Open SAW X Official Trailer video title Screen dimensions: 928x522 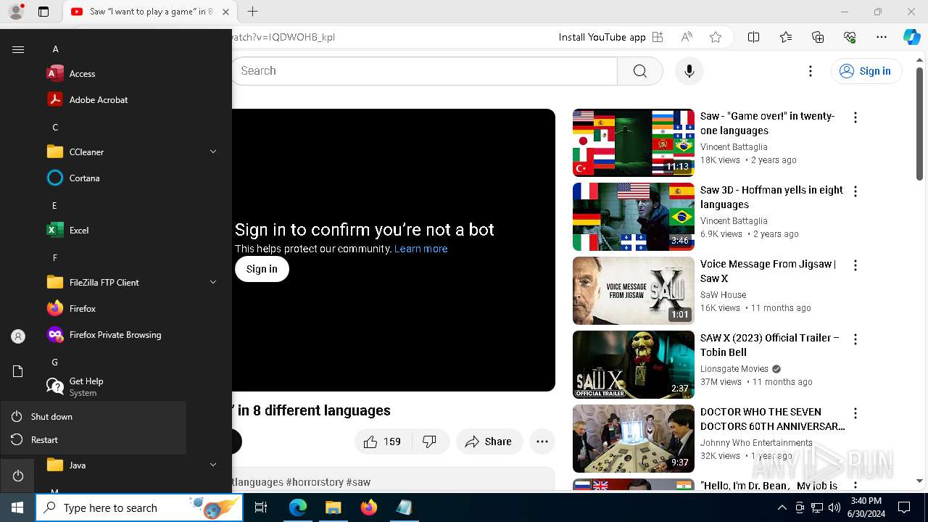pyautogui.click(x=770, y=345)
